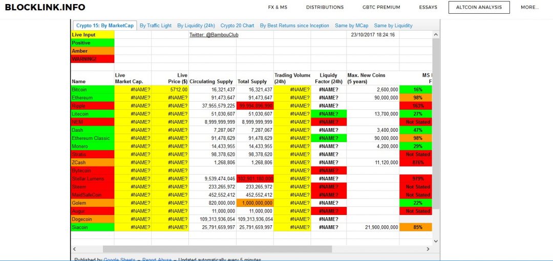553x261 pixels.
Task: Select the Ethereum Classic name cell
Action: 92,138
